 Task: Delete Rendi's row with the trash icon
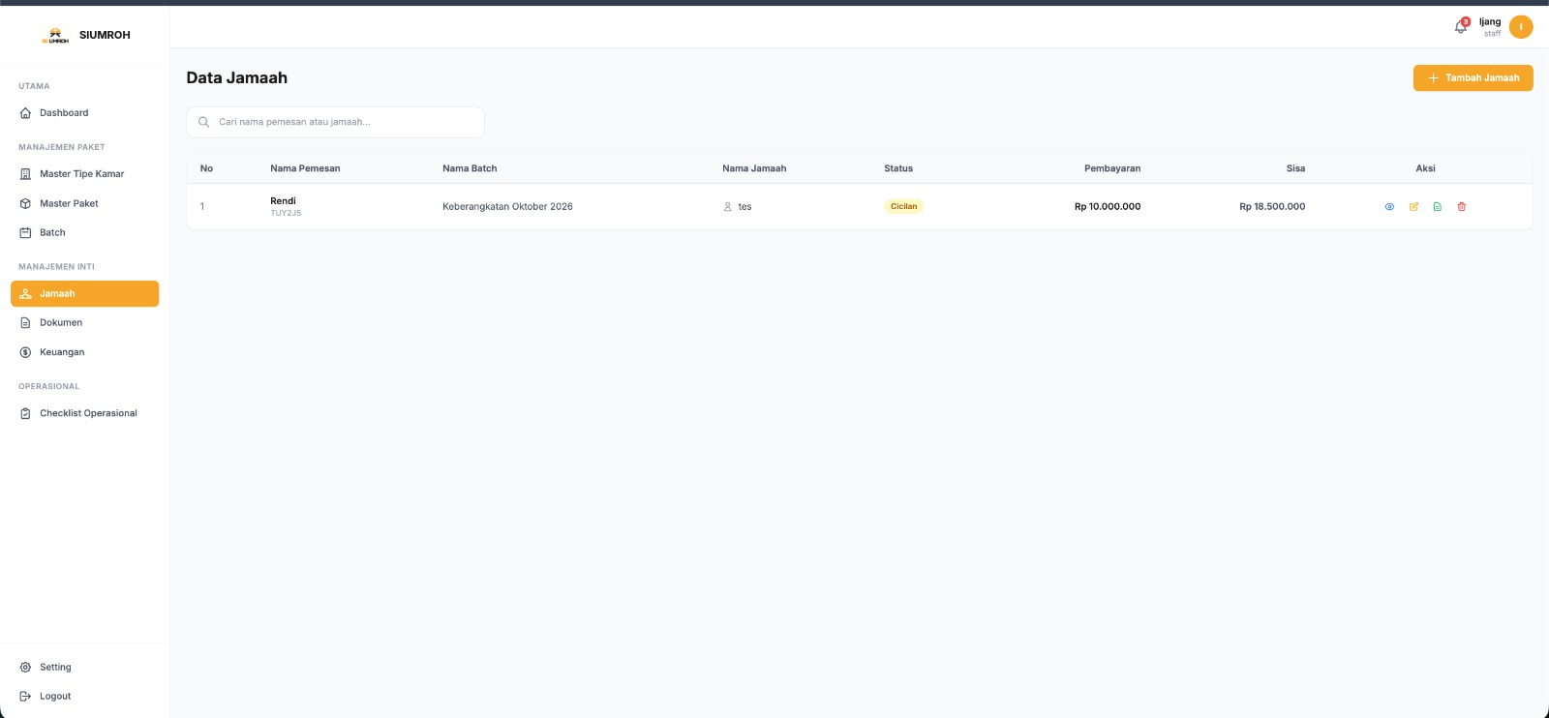pyautogui.click(x=1462, y=206)
